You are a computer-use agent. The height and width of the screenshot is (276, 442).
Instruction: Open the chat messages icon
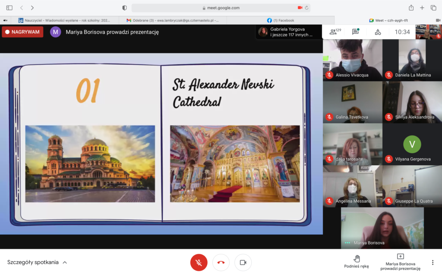coord(355,32)
